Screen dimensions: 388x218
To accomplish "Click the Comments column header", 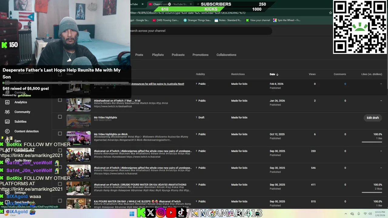I will (340, 74).
